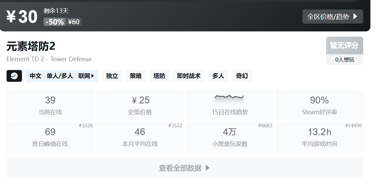This screenshot has width=375, height=178.
Task: Select the 塔防 tag
Action: click(x=159, y=76)
